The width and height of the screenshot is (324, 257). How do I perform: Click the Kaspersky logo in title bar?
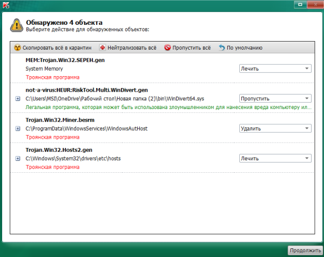pos(6,5)
